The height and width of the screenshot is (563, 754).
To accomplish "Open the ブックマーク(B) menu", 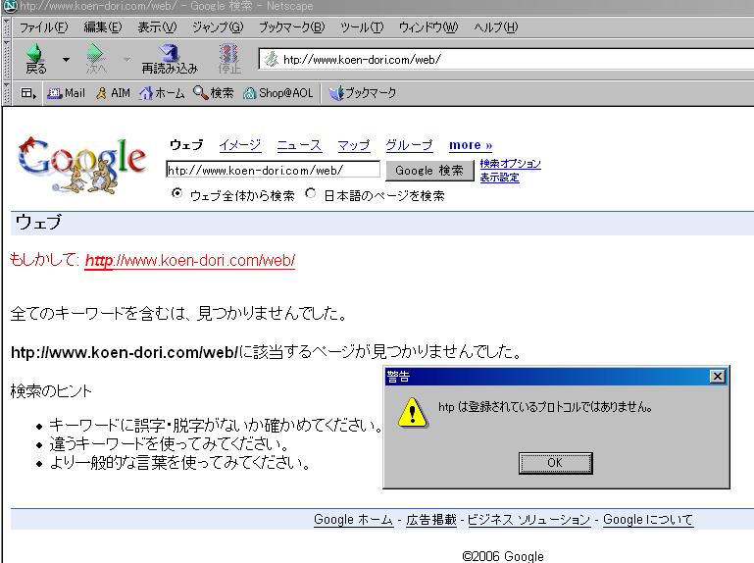I will [x=292, y=27].
